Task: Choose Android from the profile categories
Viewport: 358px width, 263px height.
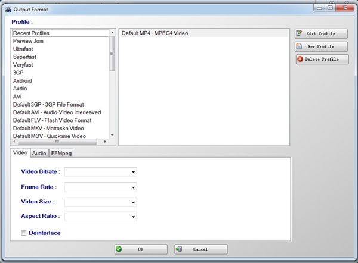Action: point(23,81)
